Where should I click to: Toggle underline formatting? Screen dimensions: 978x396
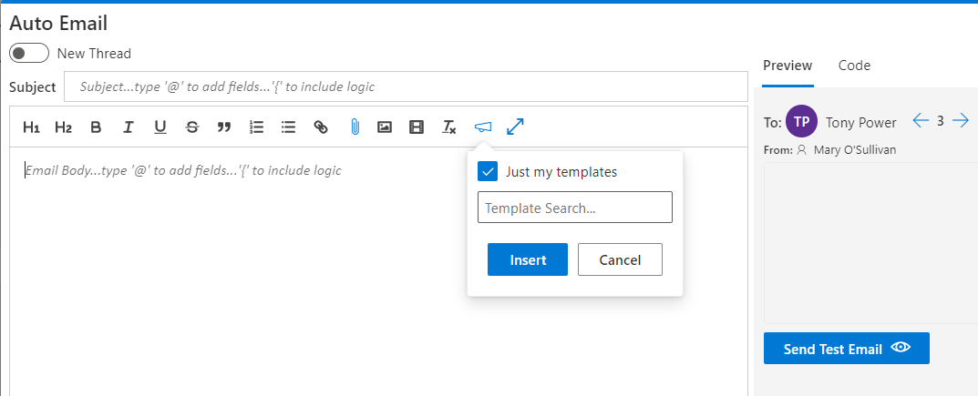[160, 127]
